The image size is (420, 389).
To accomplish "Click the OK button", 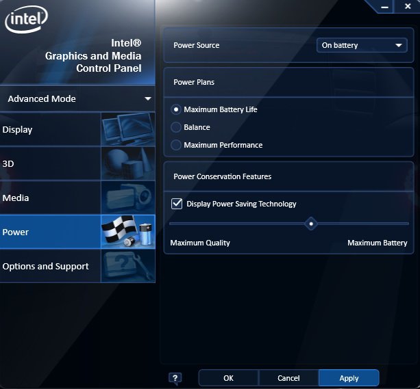I will pos(228,378).
